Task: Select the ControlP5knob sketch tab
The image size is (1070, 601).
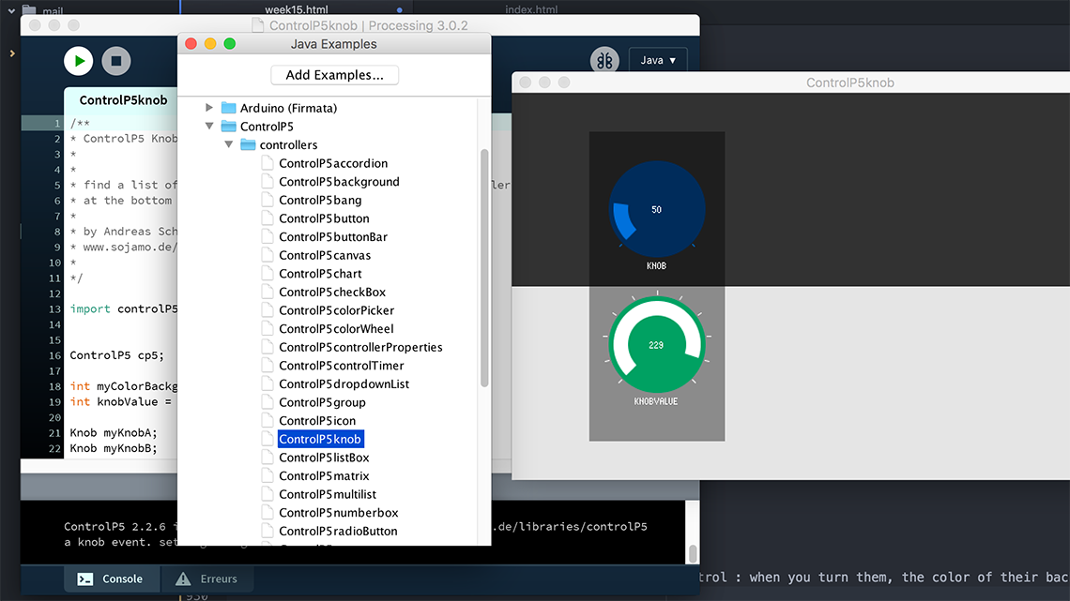Action: (123, 100)
